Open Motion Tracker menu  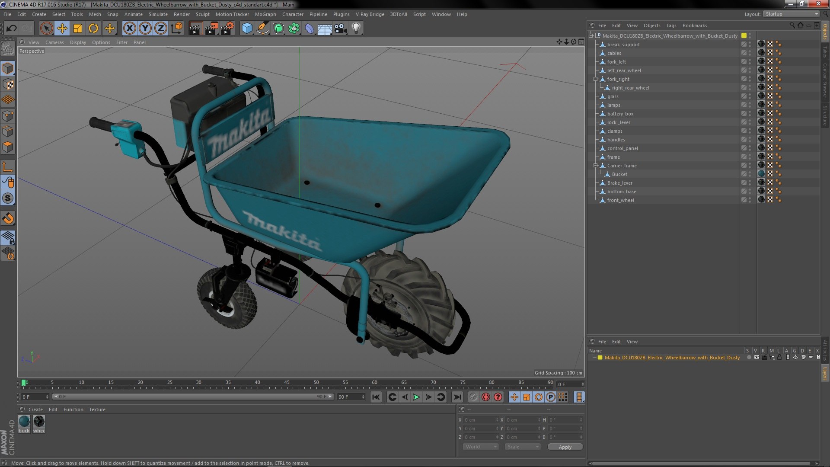coord(232,14)
